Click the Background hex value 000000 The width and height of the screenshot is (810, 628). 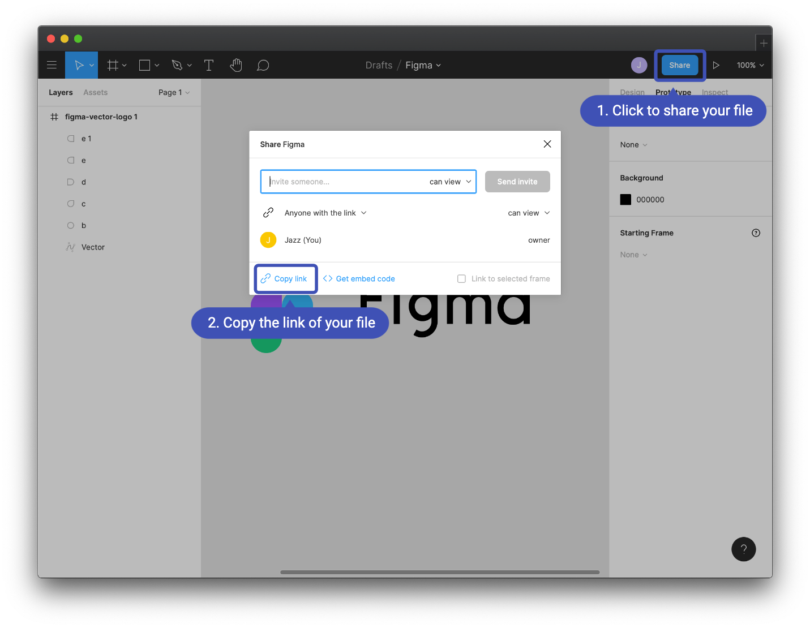tap(650, 200)
